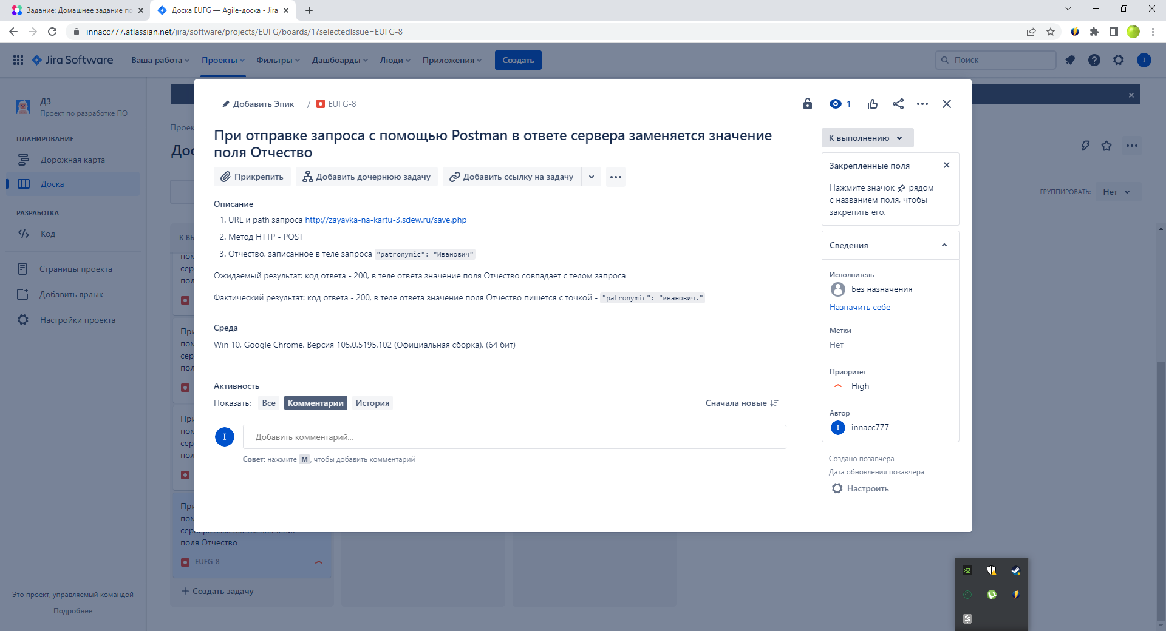Click the browser bookmark star icon
The height and width of the screenshot is (631, 1166).
coord(1051,32)
